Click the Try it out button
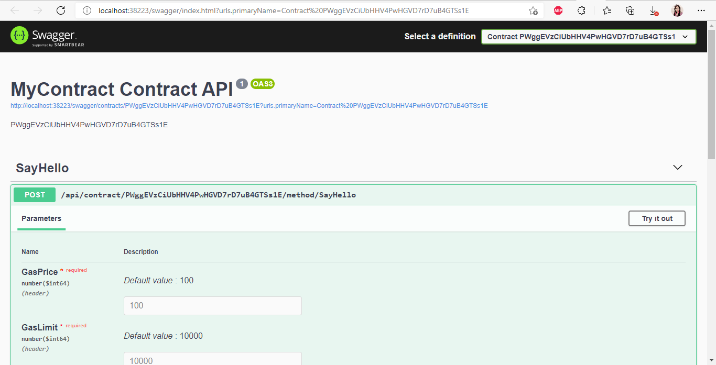The width and height of the screenshot is (716, 365). coord(657,218)
